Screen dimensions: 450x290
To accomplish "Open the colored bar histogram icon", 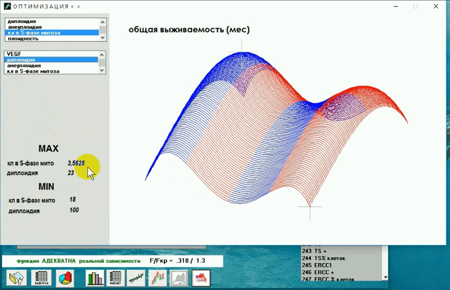I will 95,278.
